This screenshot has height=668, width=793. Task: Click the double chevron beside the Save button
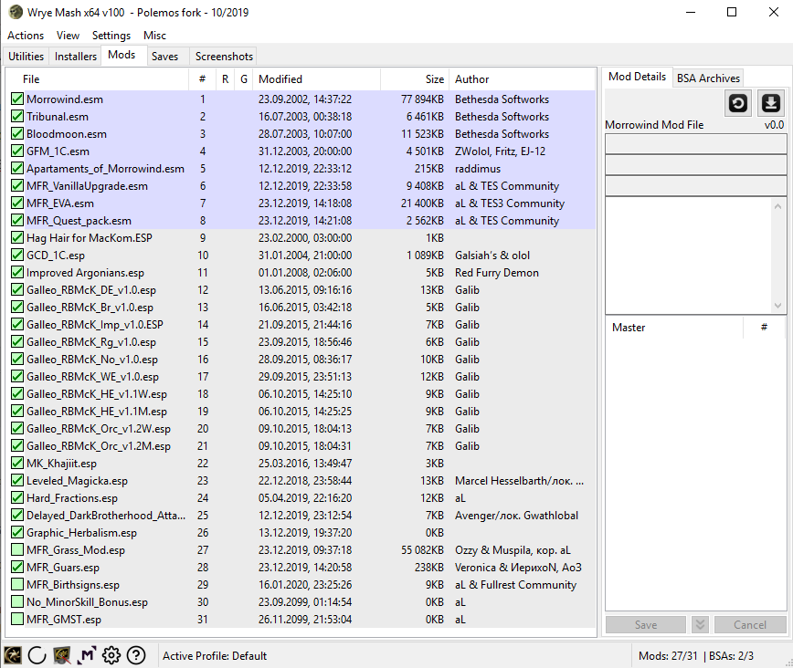click(x=700, y=624)
